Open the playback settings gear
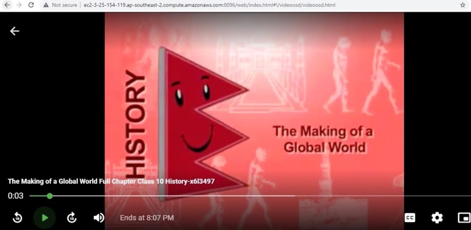 tap(437, 218)
